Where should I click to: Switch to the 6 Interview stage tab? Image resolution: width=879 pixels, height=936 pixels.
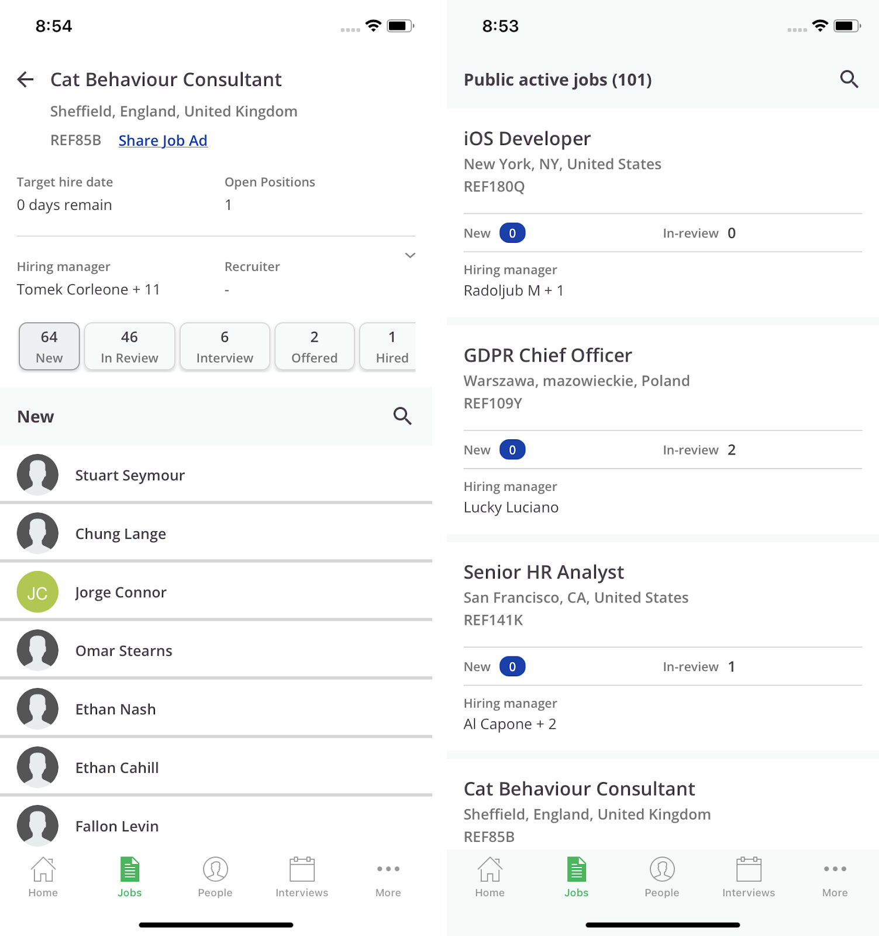[225, 347]
